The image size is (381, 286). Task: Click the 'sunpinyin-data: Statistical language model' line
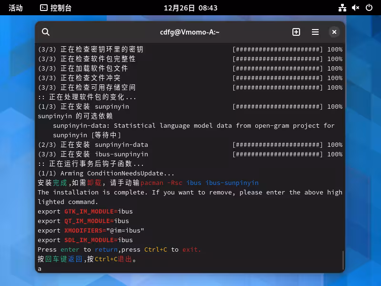click(x=194, y=126)
